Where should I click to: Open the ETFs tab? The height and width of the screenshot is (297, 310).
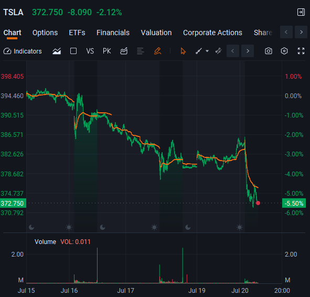click(x=77, y=33)
